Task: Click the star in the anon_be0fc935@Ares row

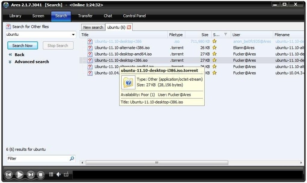Action: (x=215, y=41)
